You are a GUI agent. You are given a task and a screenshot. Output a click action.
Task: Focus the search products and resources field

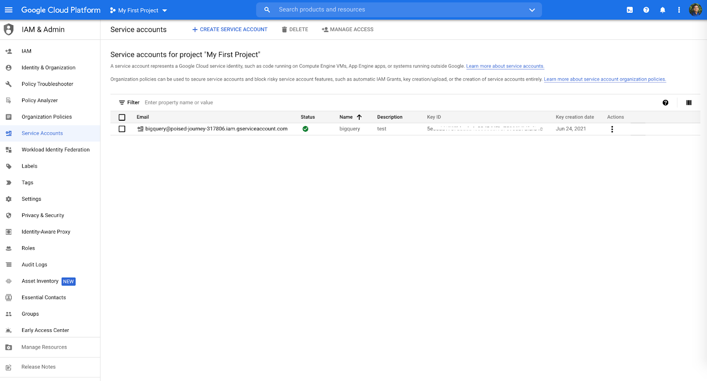[399, 10]
